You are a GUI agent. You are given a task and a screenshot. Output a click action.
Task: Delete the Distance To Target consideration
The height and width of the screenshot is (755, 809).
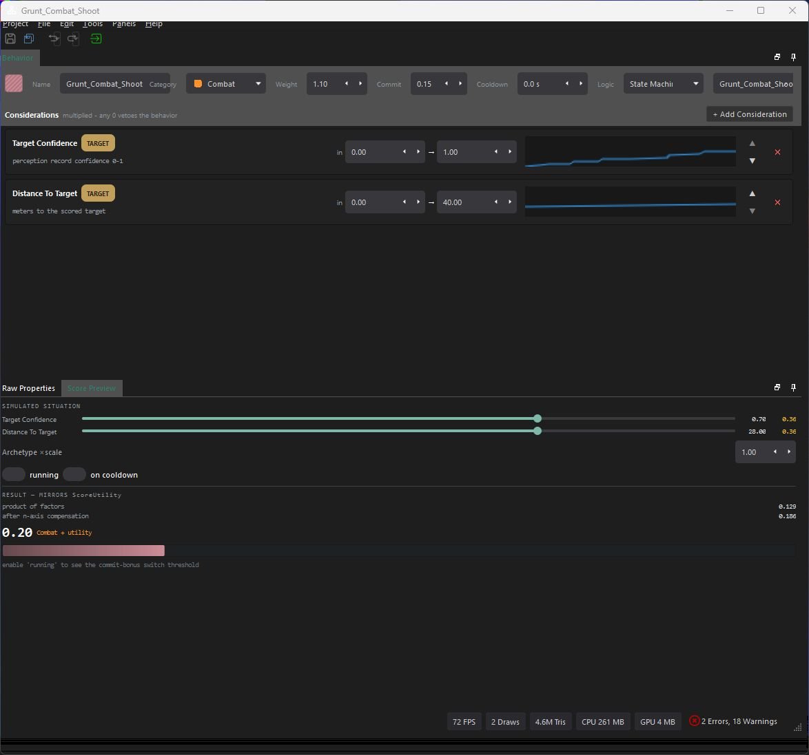pyautogui.click(x=777, y=202)
